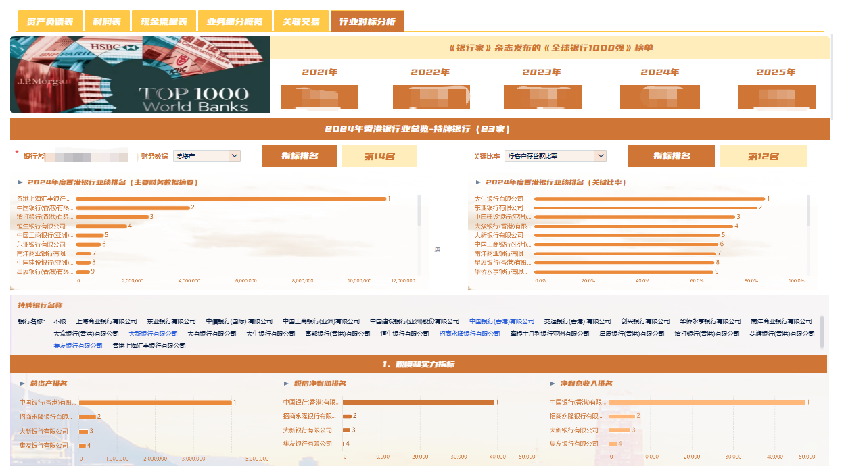Click the TOP 1000 World Banks banner image

tap(140, 74)
